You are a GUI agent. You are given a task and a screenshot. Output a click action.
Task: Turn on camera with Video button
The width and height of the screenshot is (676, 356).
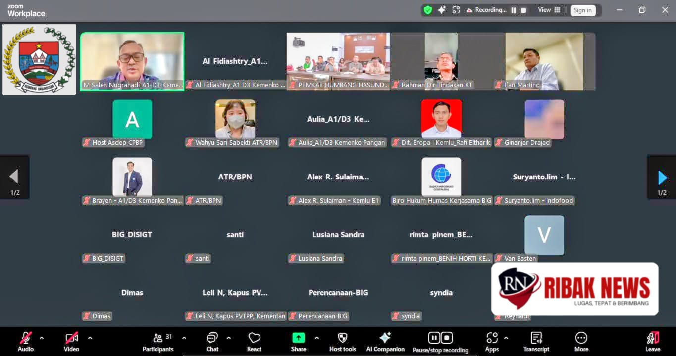[x=71, y=341]
